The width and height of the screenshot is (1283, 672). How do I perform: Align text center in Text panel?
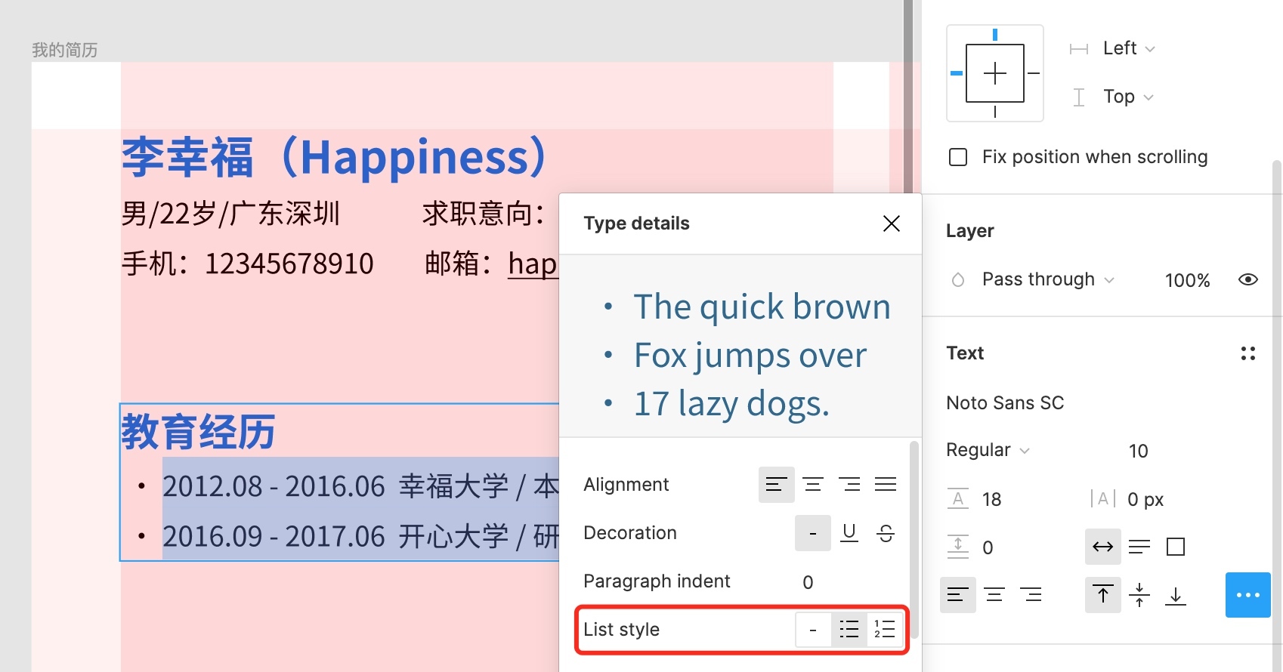click(x=994, y=595)
